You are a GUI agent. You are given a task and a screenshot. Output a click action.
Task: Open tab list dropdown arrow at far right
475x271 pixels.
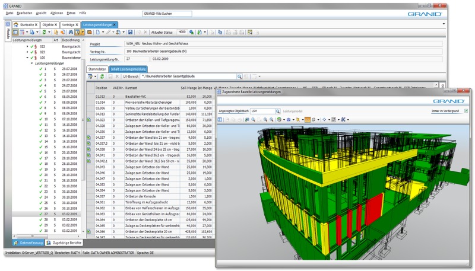[x=444, y=24]
